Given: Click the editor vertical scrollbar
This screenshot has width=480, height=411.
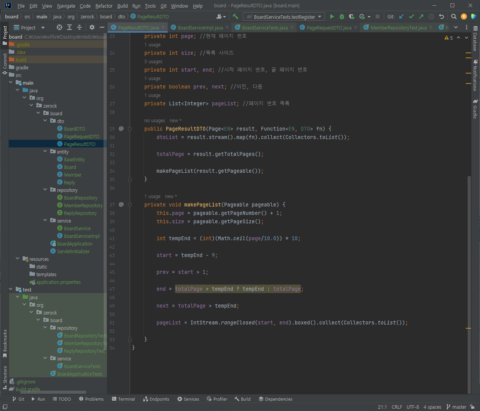Looking at the screenshot, I should (469, 285).
